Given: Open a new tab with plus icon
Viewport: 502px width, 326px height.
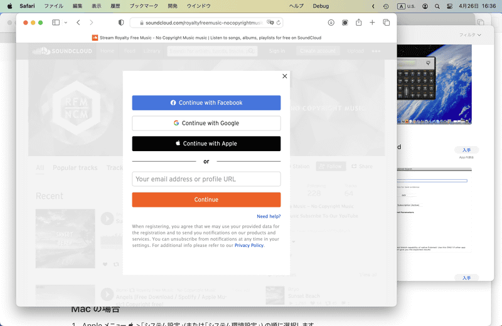Looking at the screenshot, I should 372,23.
